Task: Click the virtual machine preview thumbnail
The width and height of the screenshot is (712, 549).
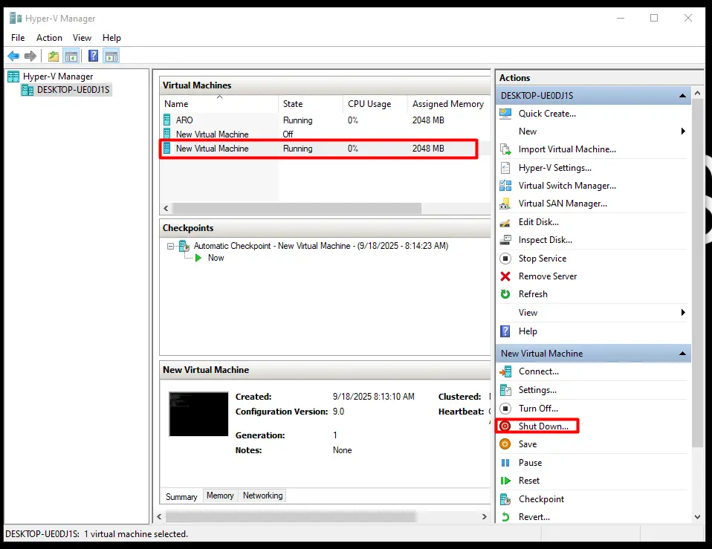Action: pos(198,415)
